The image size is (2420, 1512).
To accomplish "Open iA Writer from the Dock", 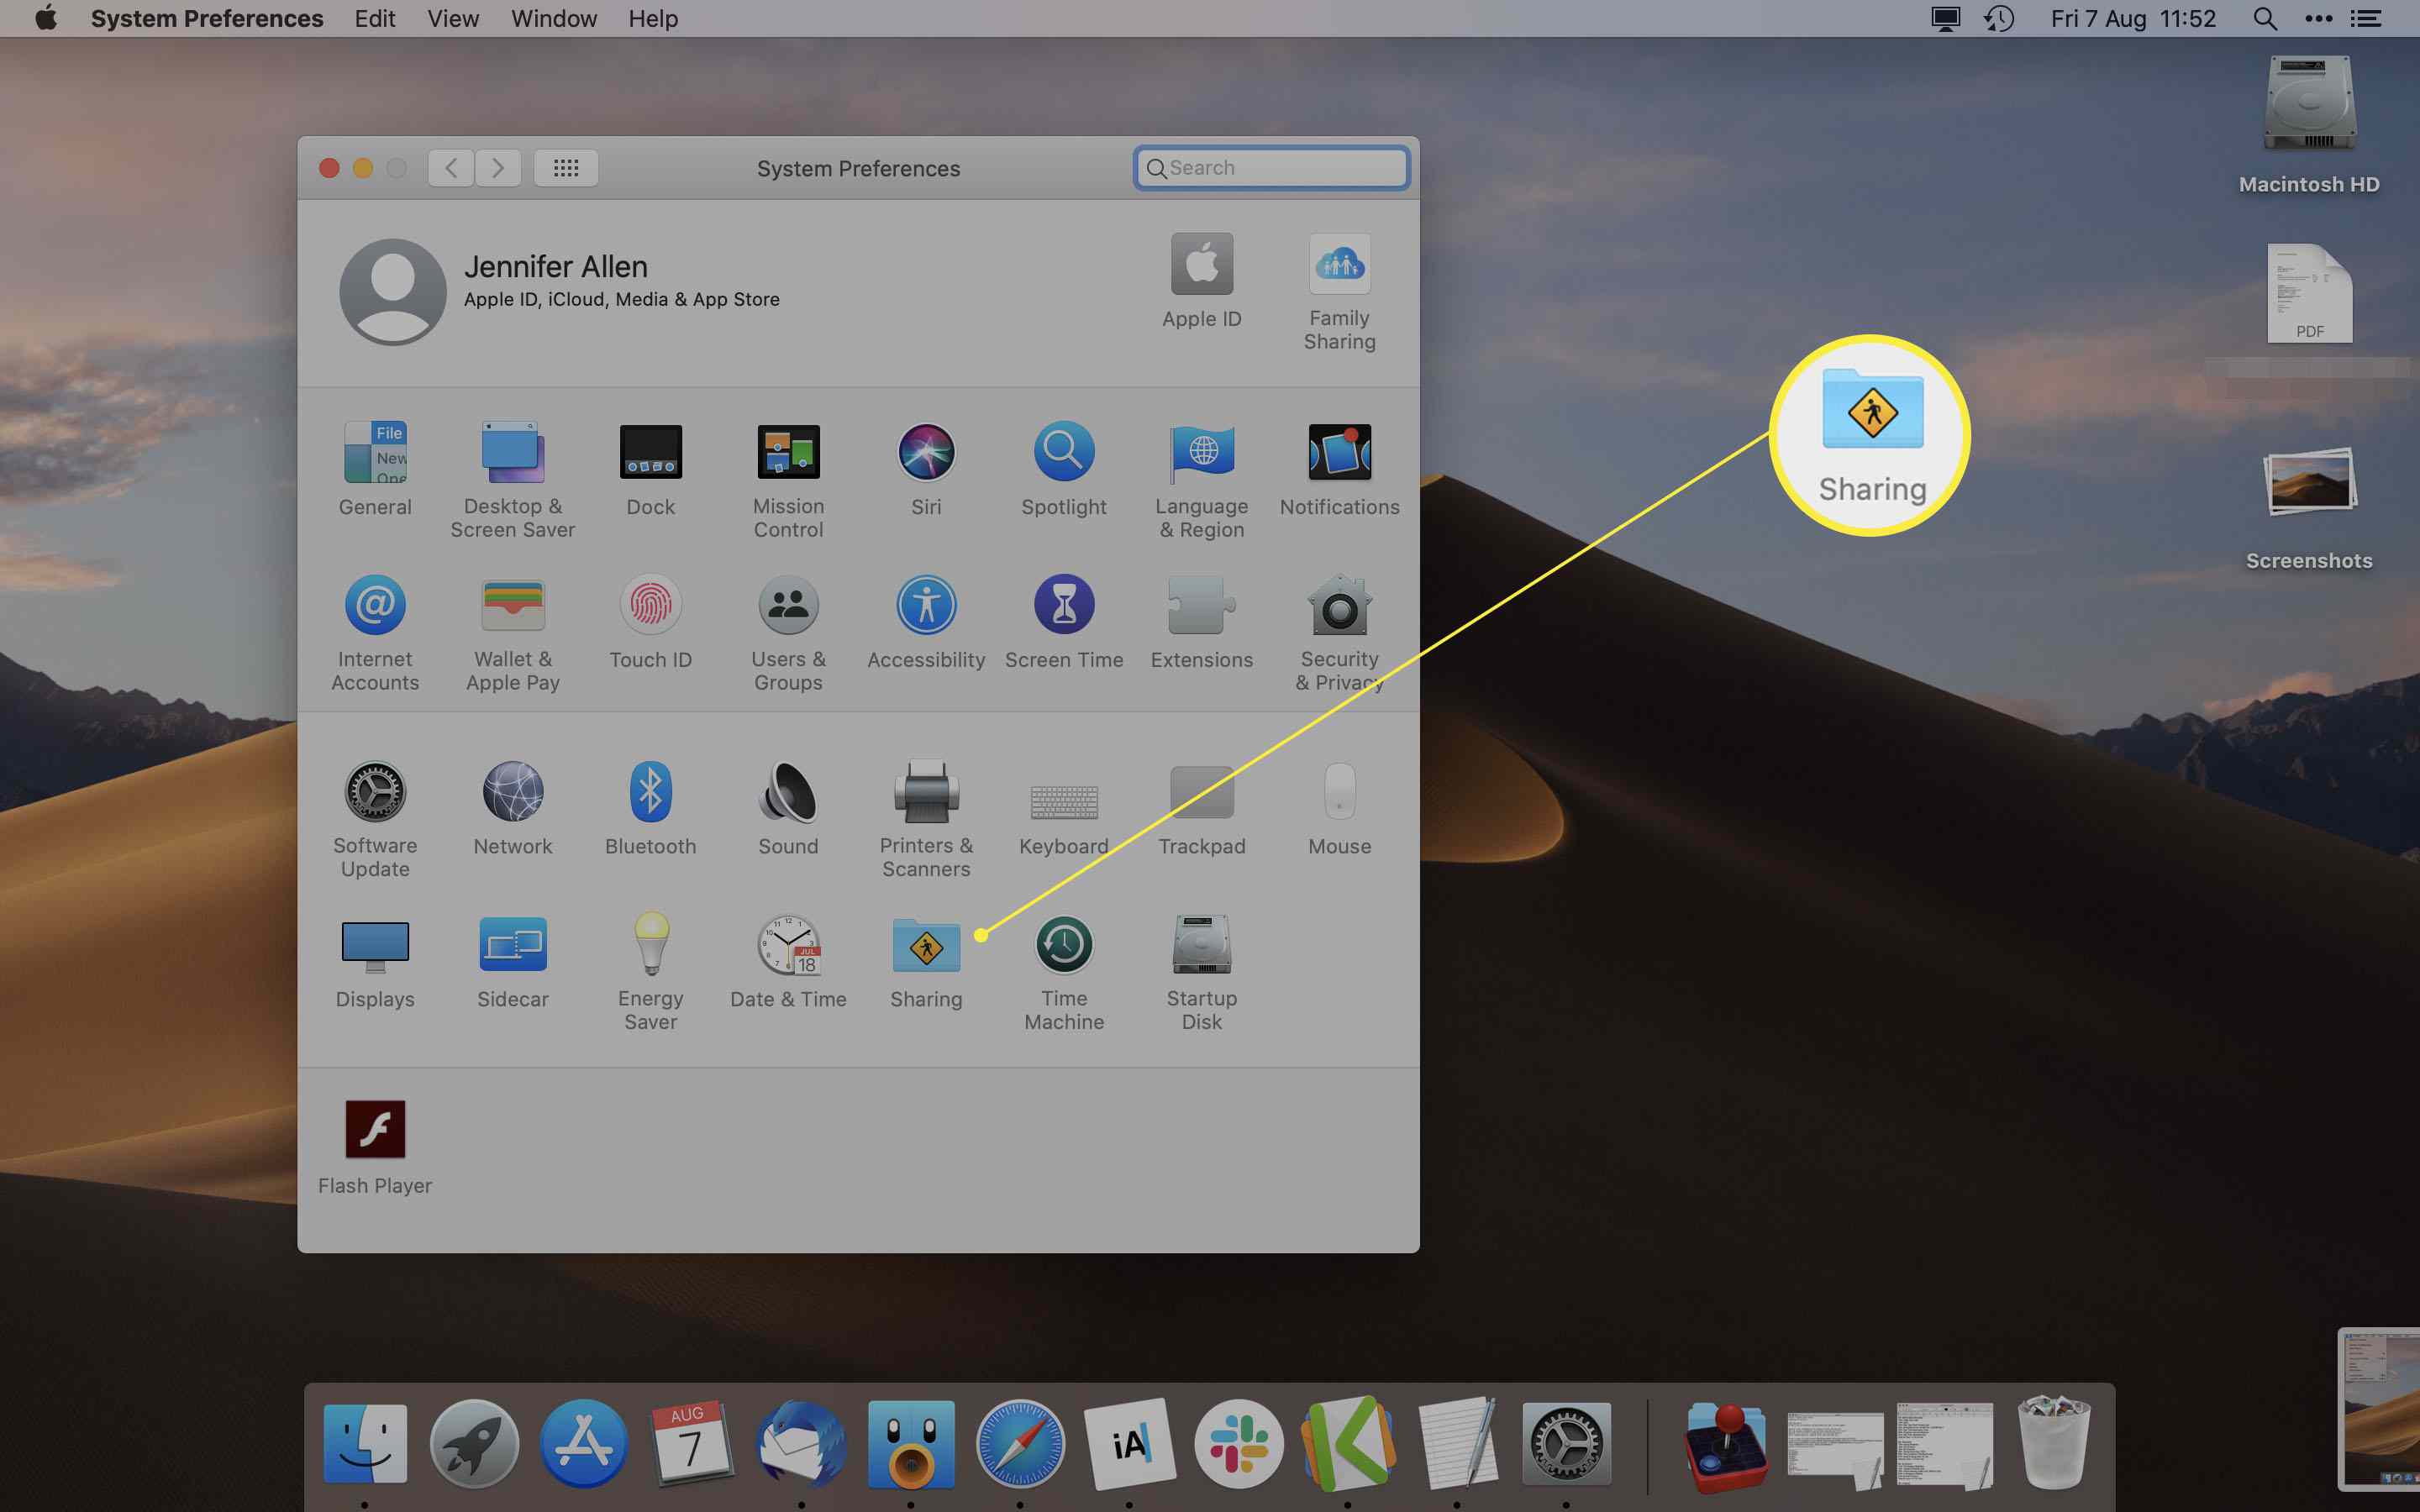I will (x=1130, y=1444).
